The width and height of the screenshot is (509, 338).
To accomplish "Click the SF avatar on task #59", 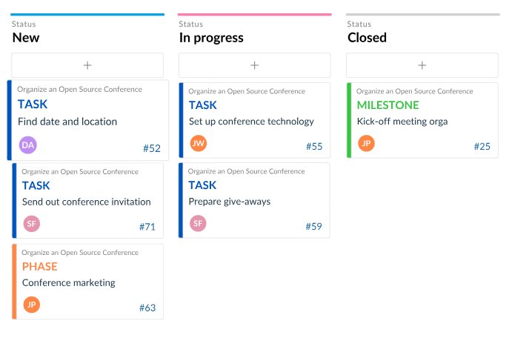I will coord(198,223).
